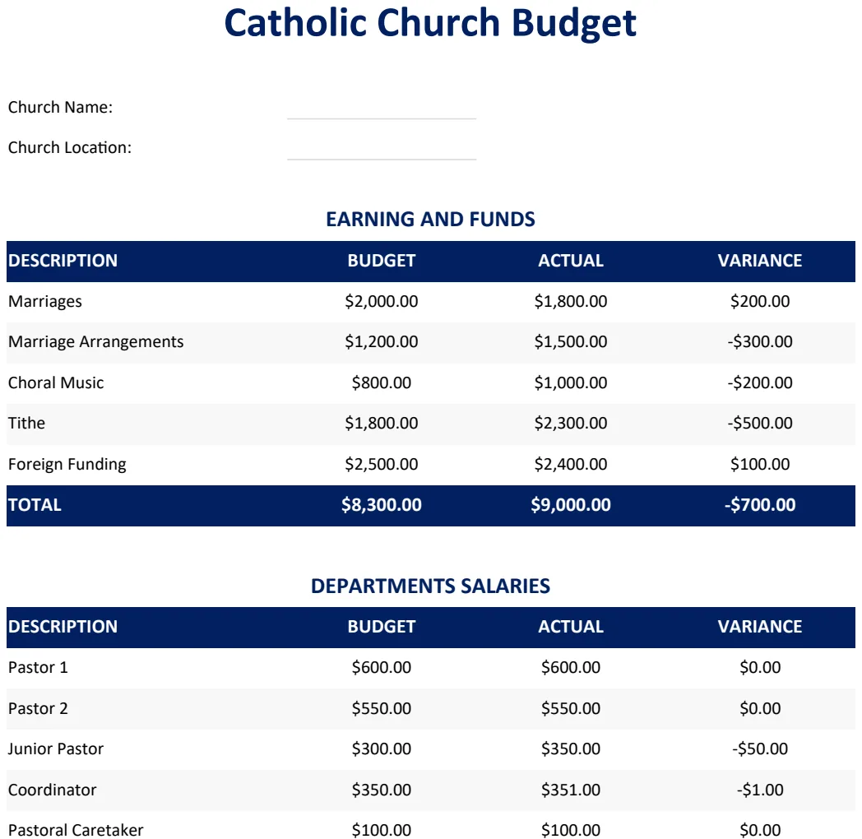Click Tithe variance value -$500.00

(x=760, y=424)
